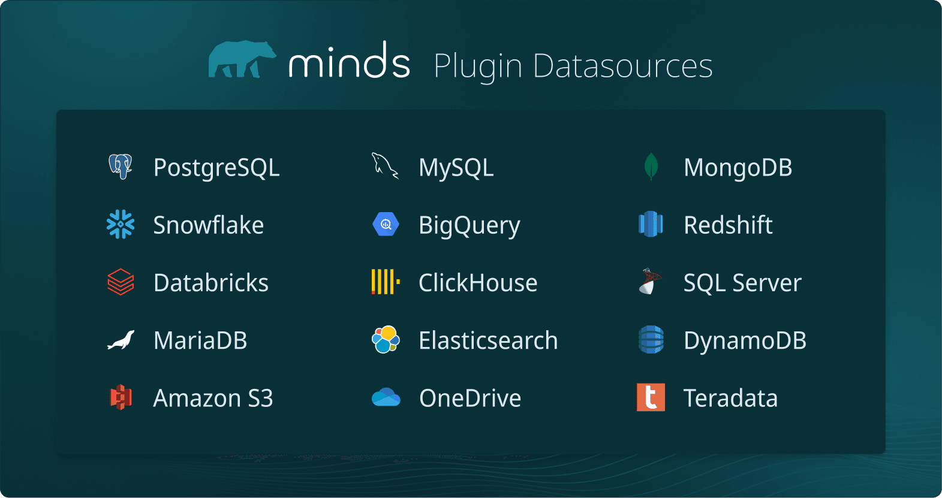
Task: Select the Snowflake label
Action: 209,225
